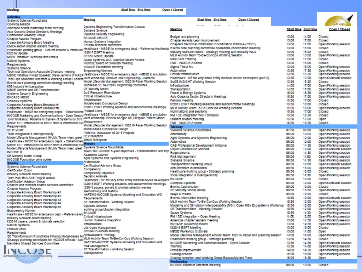This screenshot has width=362, height=272.
Task: Select 'working group/chapter integration' row
Action: [106, 210]
